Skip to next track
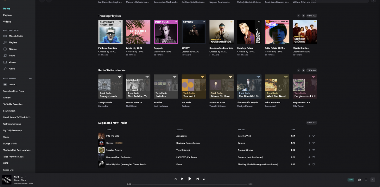This screenshot has width=380, height=187. [198, 179]
